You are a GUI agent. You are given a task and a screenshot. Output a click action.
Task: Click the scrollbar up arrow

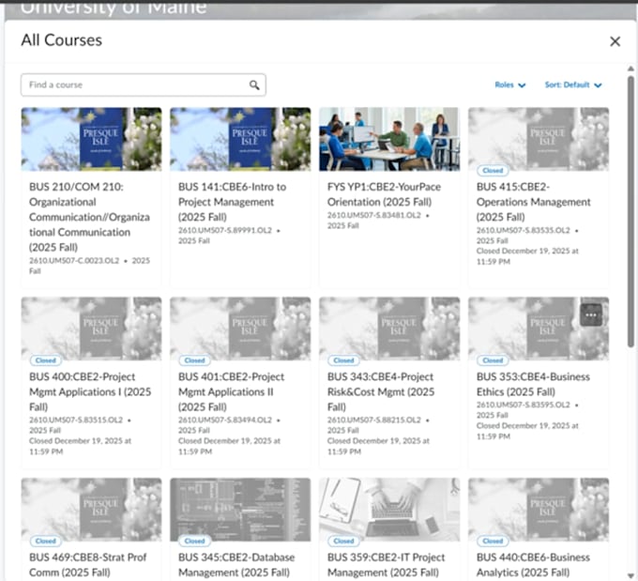tap(630, 69)
